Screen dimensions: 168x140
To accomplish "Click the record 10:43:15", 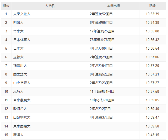I will pos(153,135).
